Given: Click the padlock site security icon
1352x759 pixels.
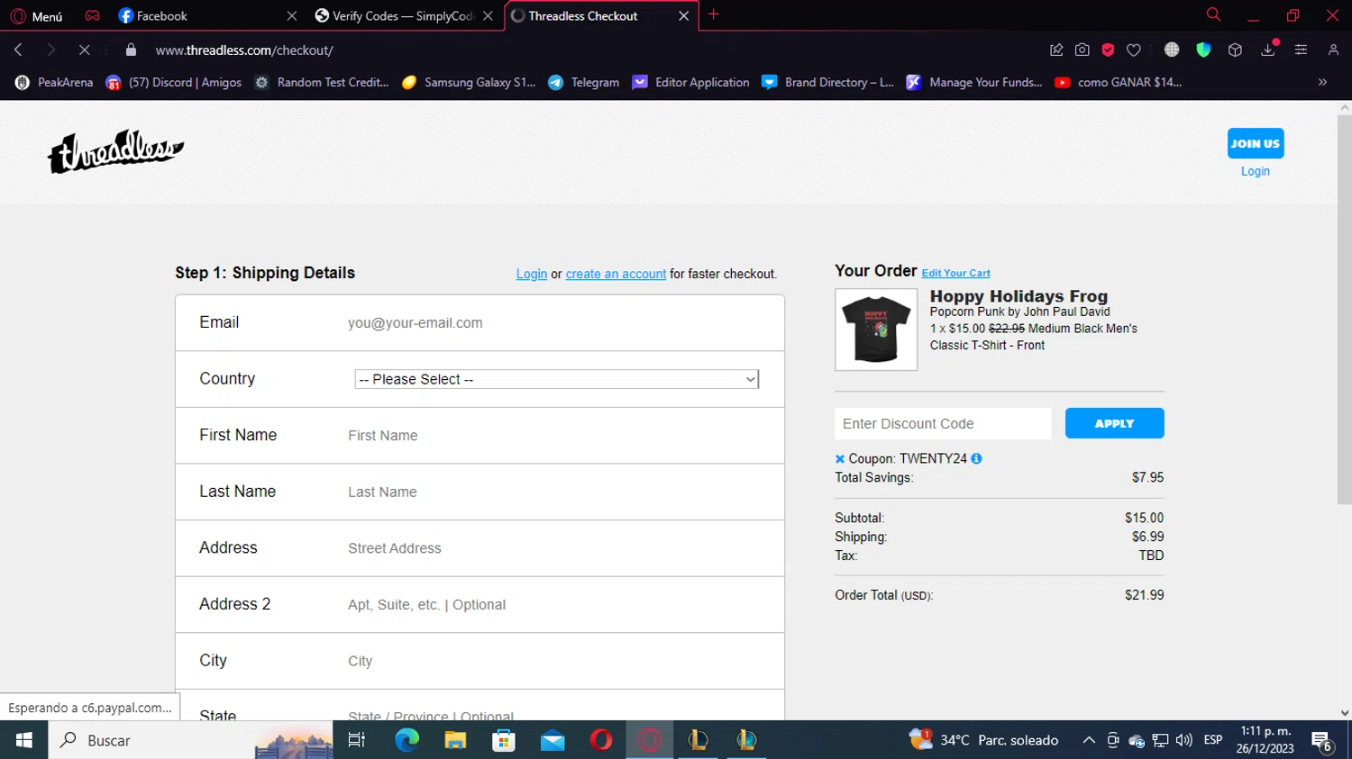Looking at the screenshot, I should point(131,50).
